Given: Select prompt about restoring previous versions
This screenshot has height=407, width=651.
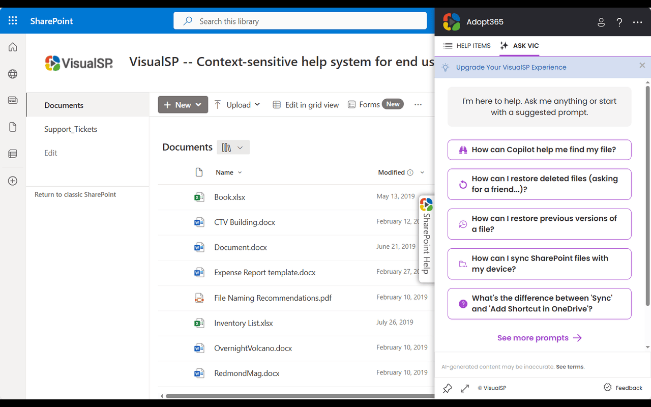Looking at the screenshot, I should tap(539, 224).
